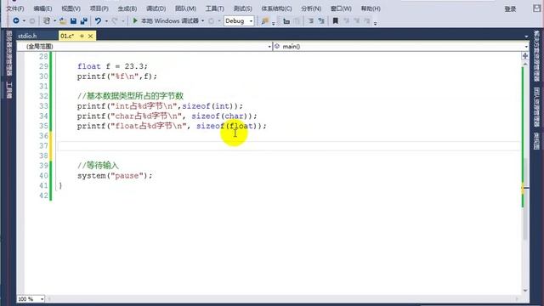Expand the Find toolbar overflow arrow
Screen dimensions: 544x306
[x=274, y=24]
